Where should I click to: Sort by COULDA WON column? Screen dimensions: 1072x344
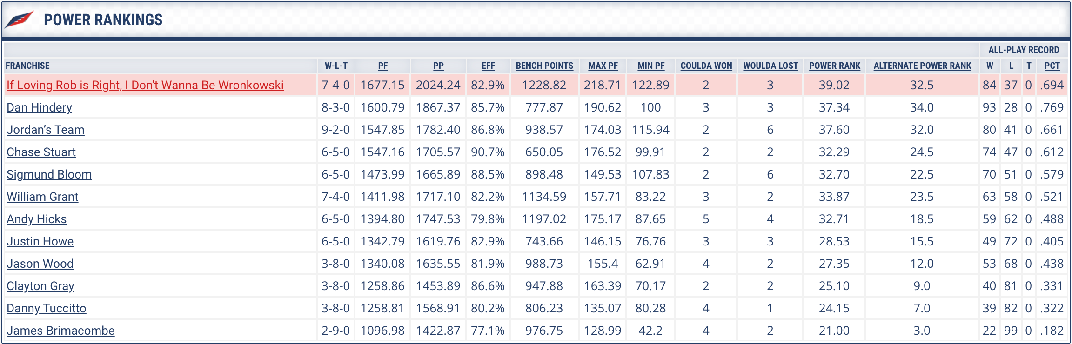[706, 66]
